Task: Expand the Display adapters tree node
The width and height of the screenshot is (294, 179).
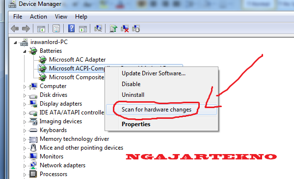Action: coord(25,104)
